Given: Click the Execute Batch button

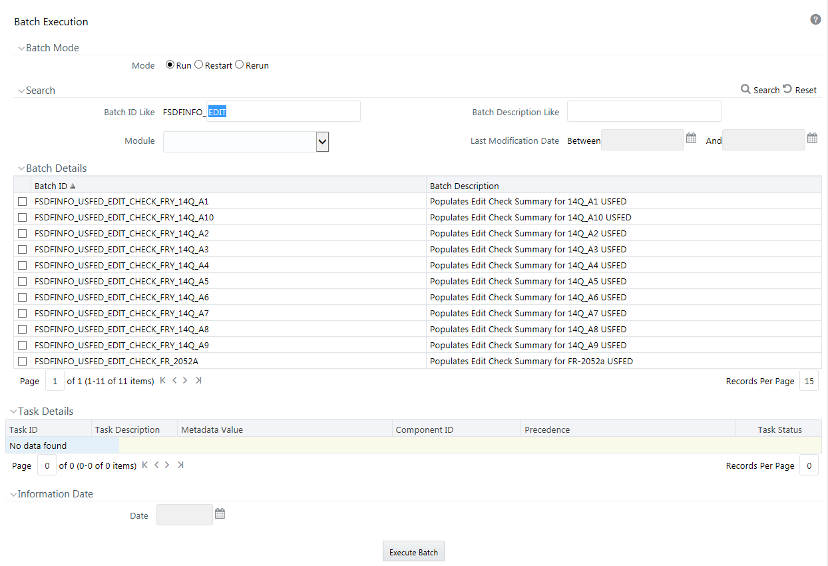Looking at the screenshot, I should pos(413,551).
